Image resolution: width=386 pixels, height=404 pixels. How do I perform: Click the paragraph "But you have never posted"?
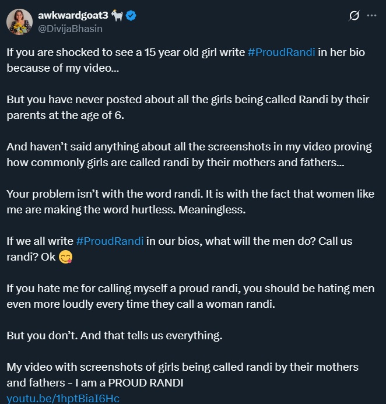pyautogui.click(x=188, y=106)
